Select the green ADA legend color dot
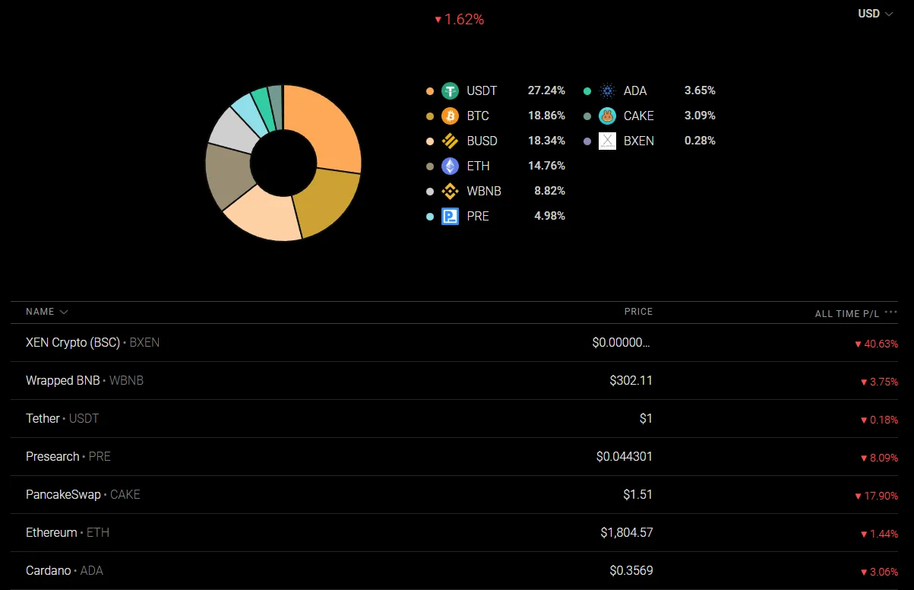Screen dimensions: 914x590 pos(587,91)
